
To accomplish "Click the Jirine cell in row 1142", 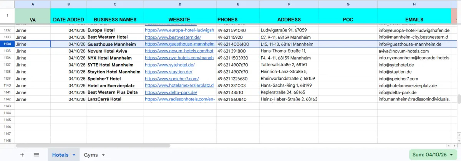I will pos(33,99).
